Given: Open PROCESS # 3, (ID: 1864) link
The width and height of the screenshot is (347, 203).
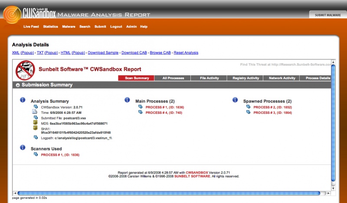Looking at the screenshot, I should tap(273, 113).
